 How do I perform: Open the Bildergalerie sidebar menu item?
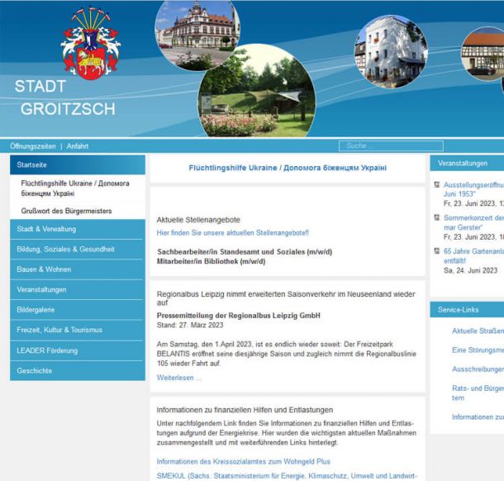coord(77,310)
